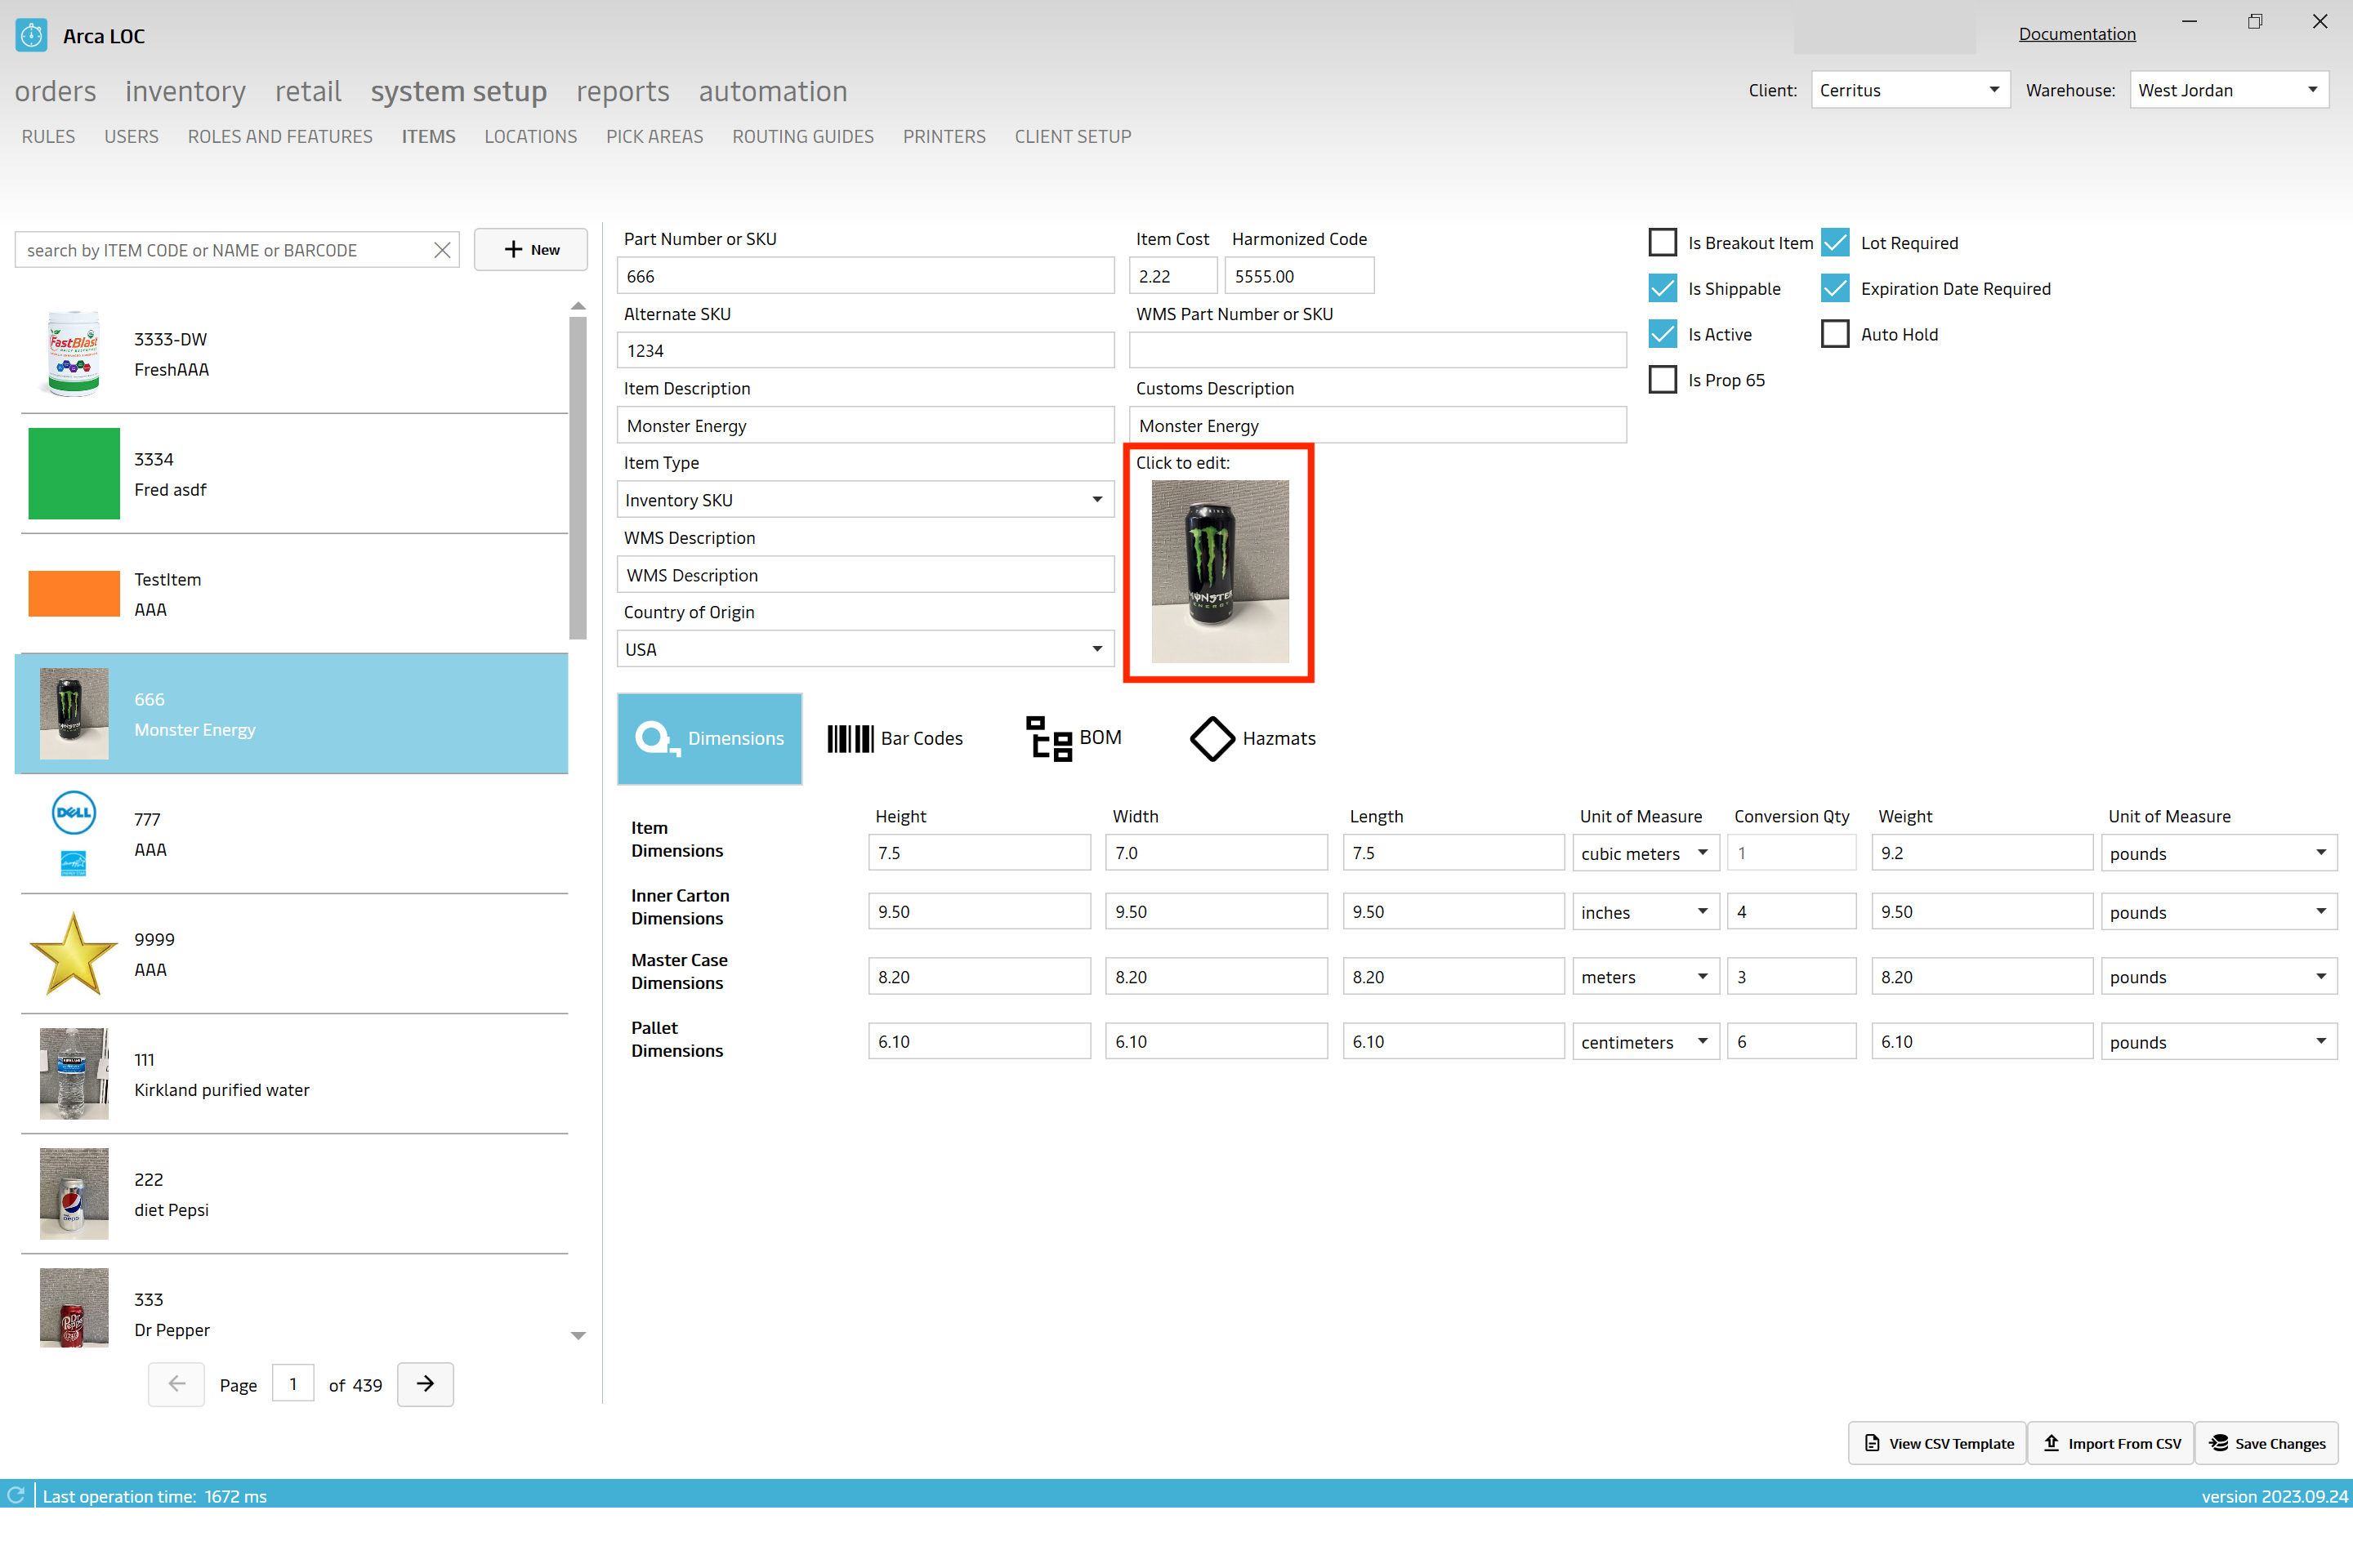This screenshot has width=2353, height=1568.
Task: Click Import From CSV button
Action: (2110, 1443)
